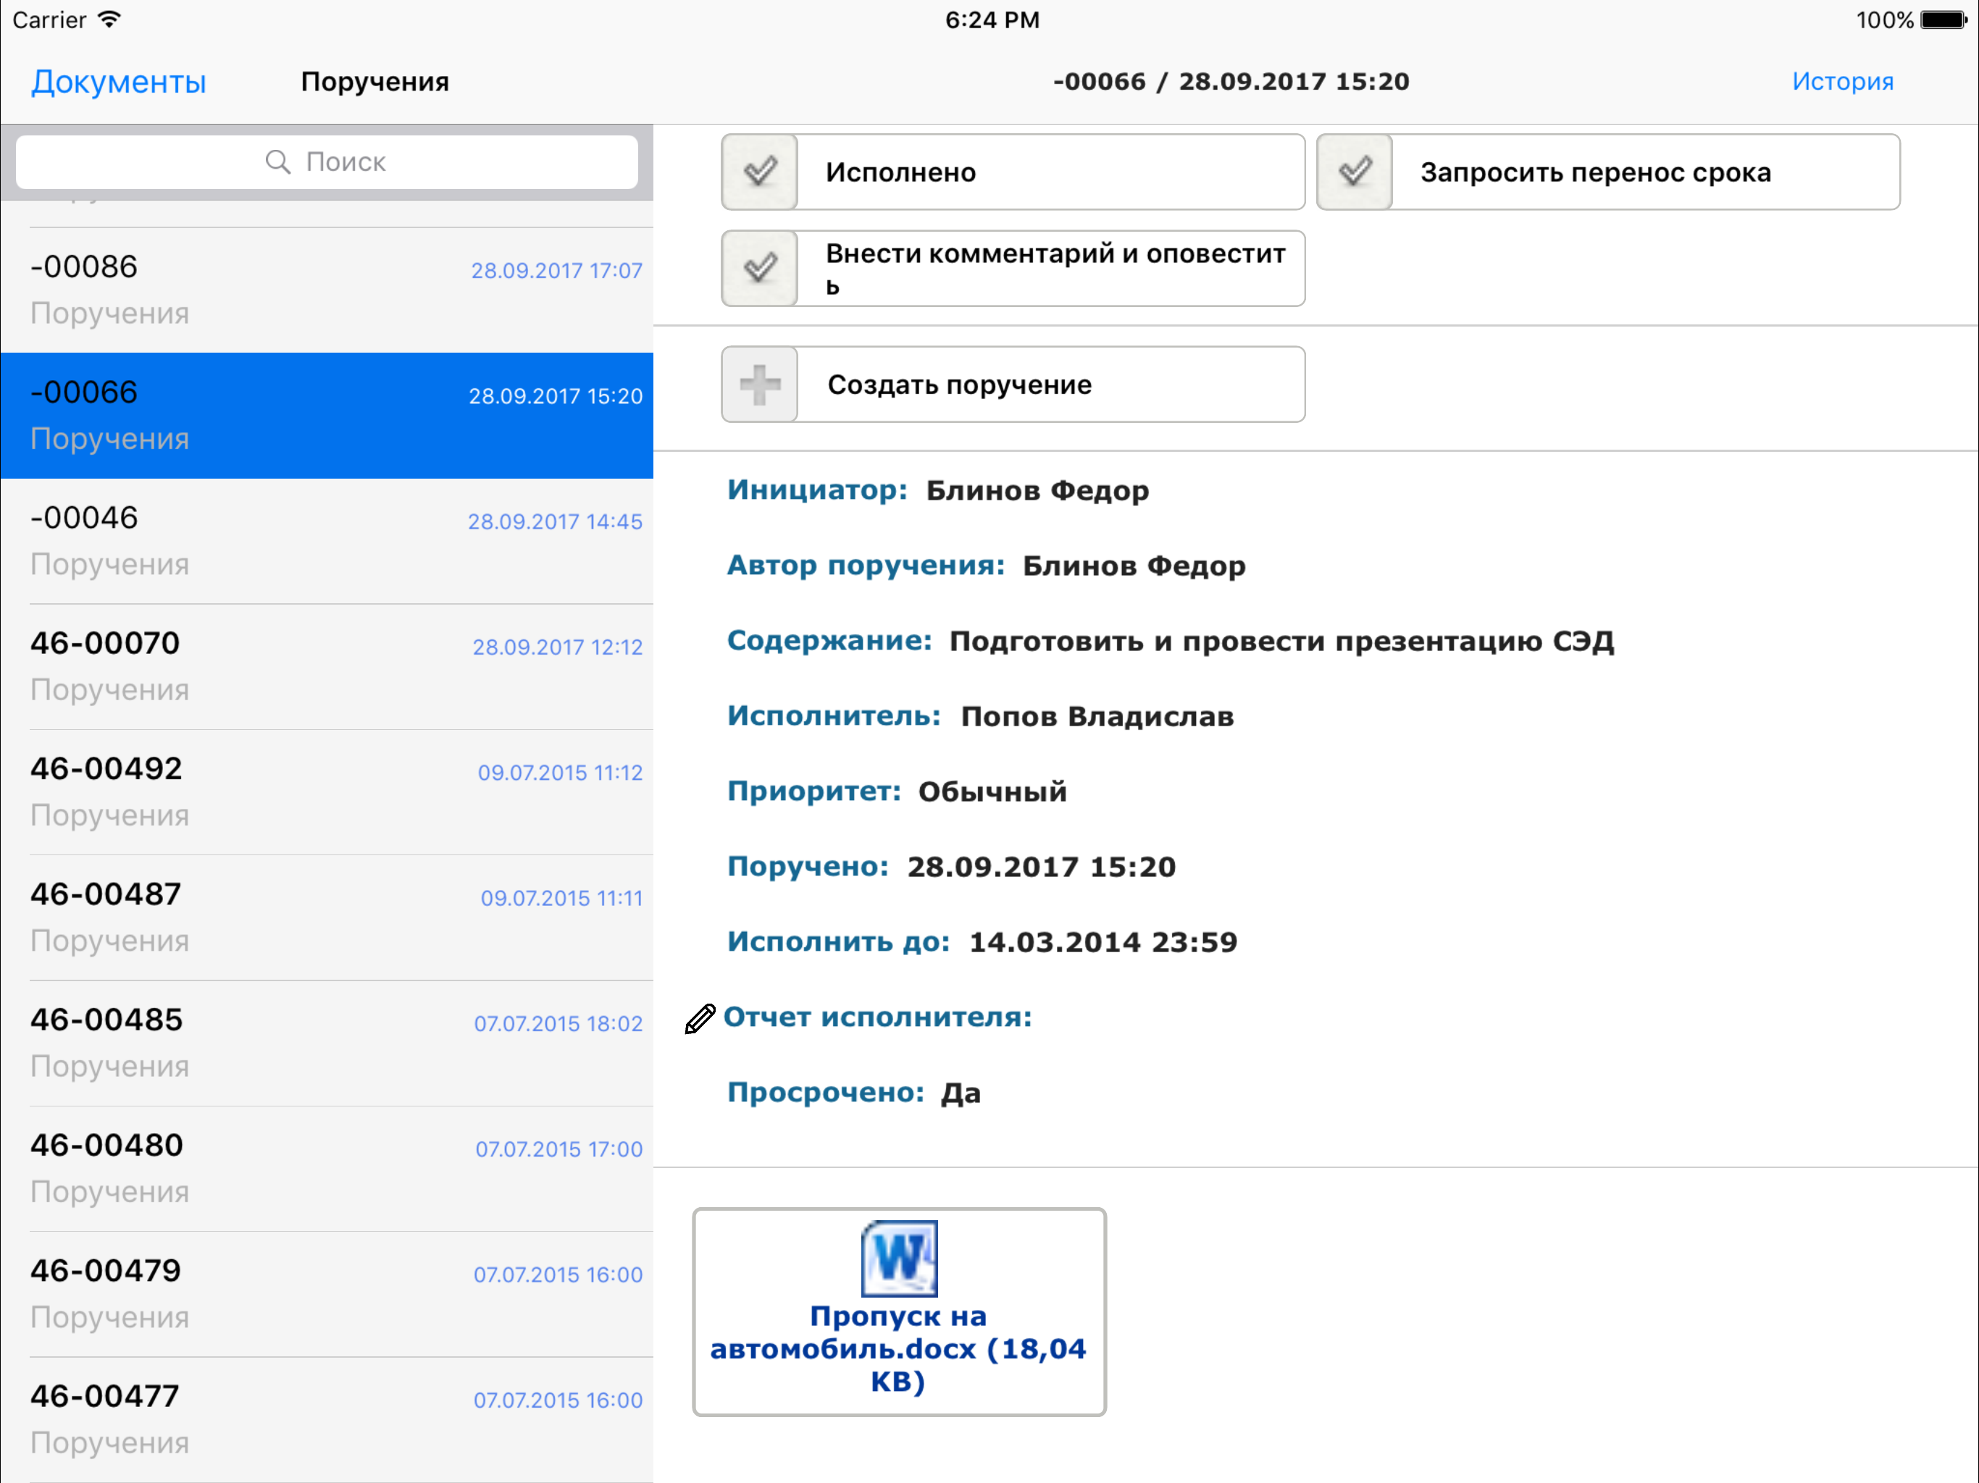Choose Запросить перенос срока
The height and width of the screenshot is (1483, 1979).
pos(1607,172)
